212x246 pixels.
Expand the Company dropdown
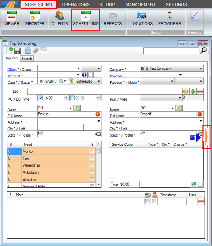(201, 68)
